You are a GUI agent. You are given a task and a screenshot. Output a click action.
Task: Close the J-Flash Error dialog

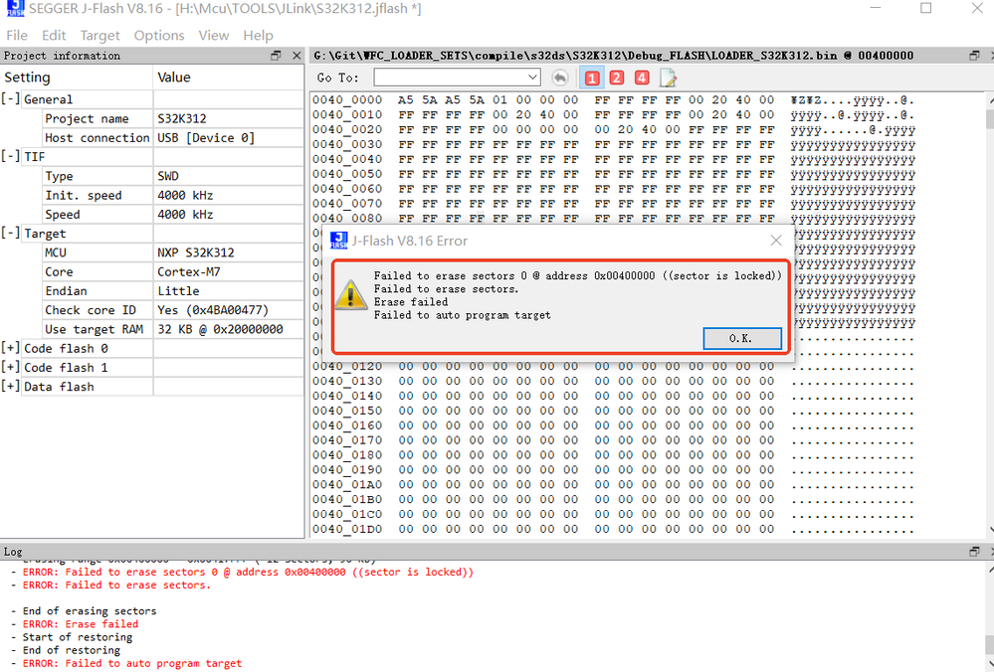tap(776, 241)
